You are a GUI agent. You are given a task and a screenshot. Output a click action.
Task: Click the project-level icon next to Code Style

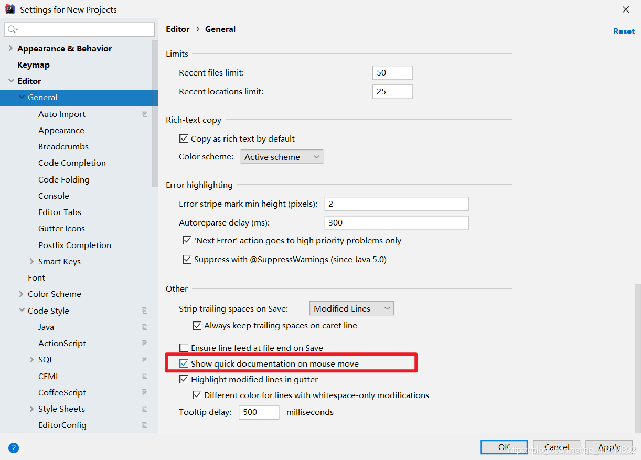pyautogui.click(x=145, y=311)
